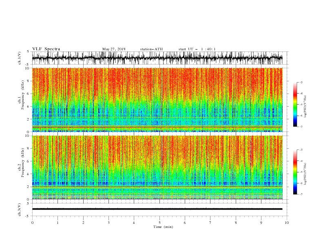
Task: Click the "ch.1(V)" waveform axis label
Action: [x=20, y=58]
